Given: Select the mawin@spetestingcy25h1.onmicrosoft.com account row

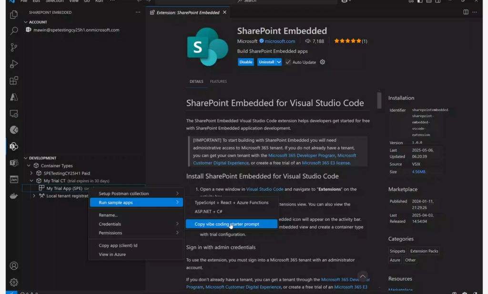Looking at the screenshot, I should click(83, 30).
